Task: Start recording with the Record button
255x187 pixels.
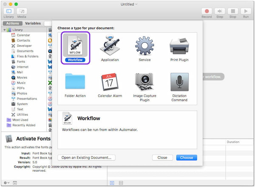Action: tap(207, 11)
